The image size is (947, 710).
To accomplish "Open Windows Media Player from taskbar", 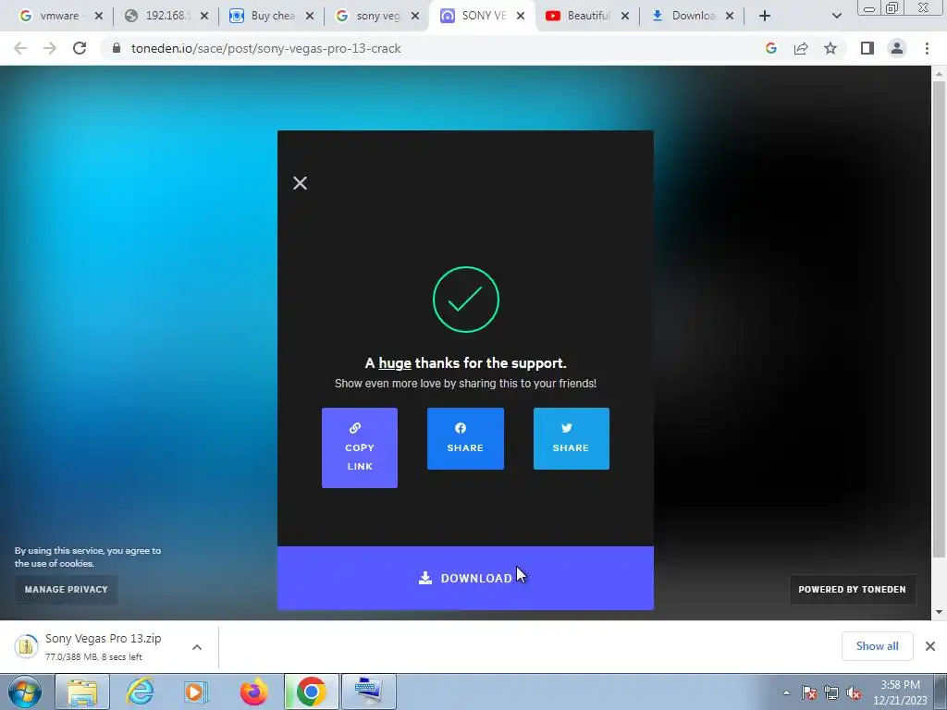I will [196, 692].
